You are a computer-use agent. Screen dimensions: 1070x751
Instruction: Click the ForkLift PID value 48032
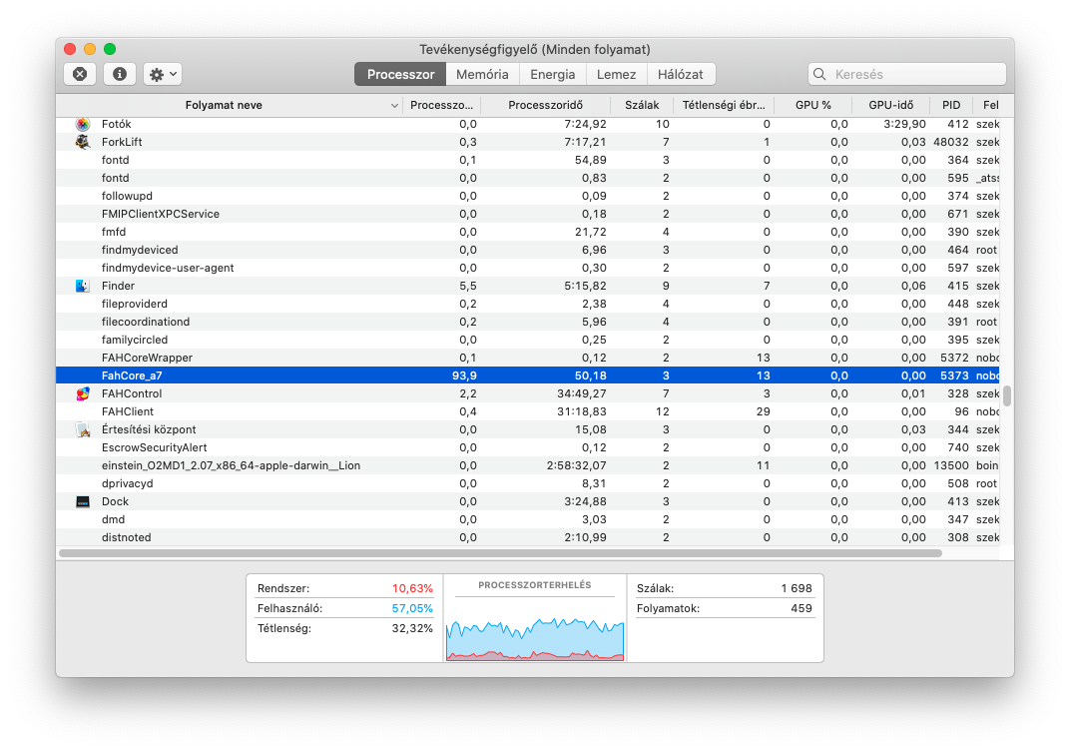(950, 142)
